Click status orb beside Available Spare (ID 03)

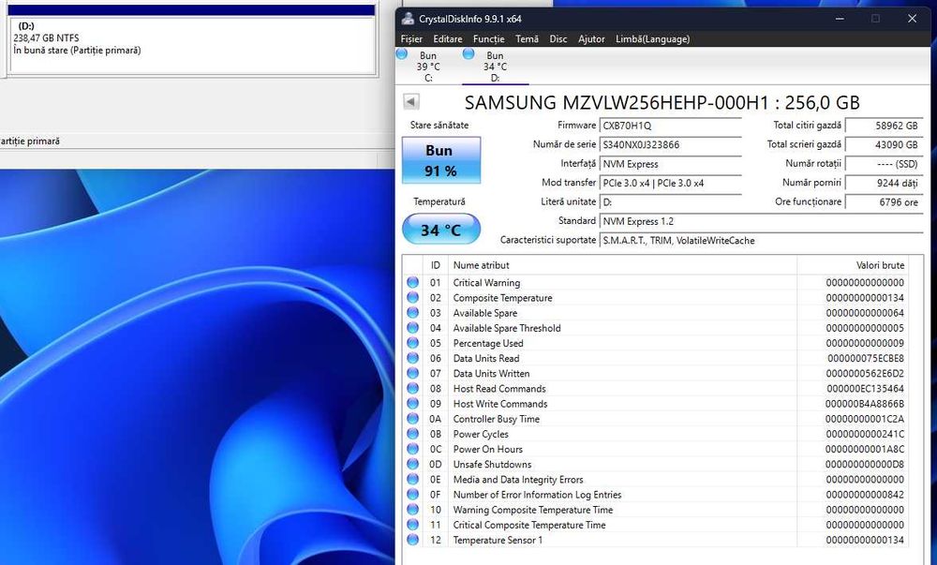point(413,312)
